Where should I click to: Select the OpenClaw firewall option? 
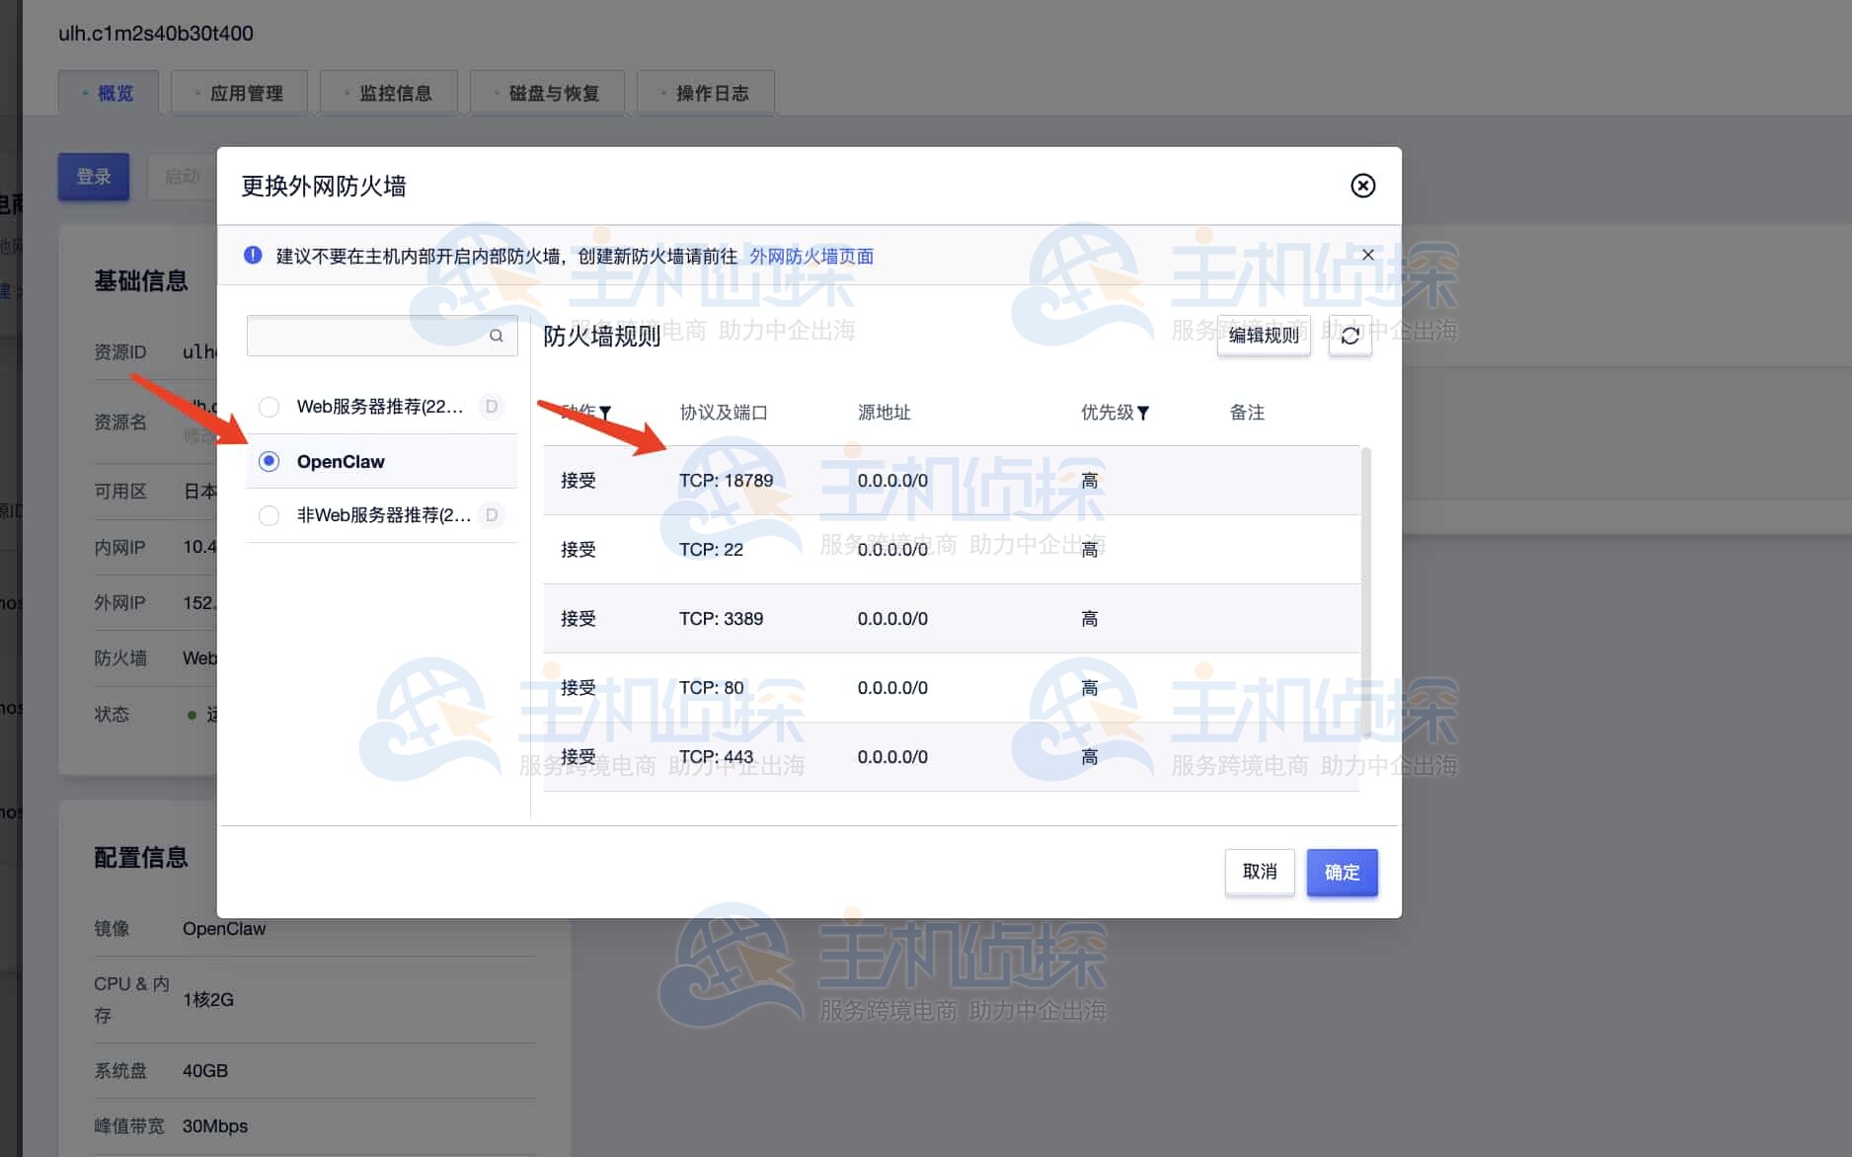point(269,460)
